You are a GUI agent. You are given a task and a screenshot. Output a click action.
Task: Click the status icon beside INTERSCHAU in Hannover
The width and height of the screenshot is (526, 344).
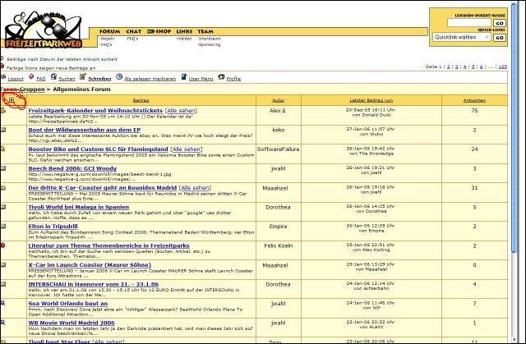(x=3, y=284)
